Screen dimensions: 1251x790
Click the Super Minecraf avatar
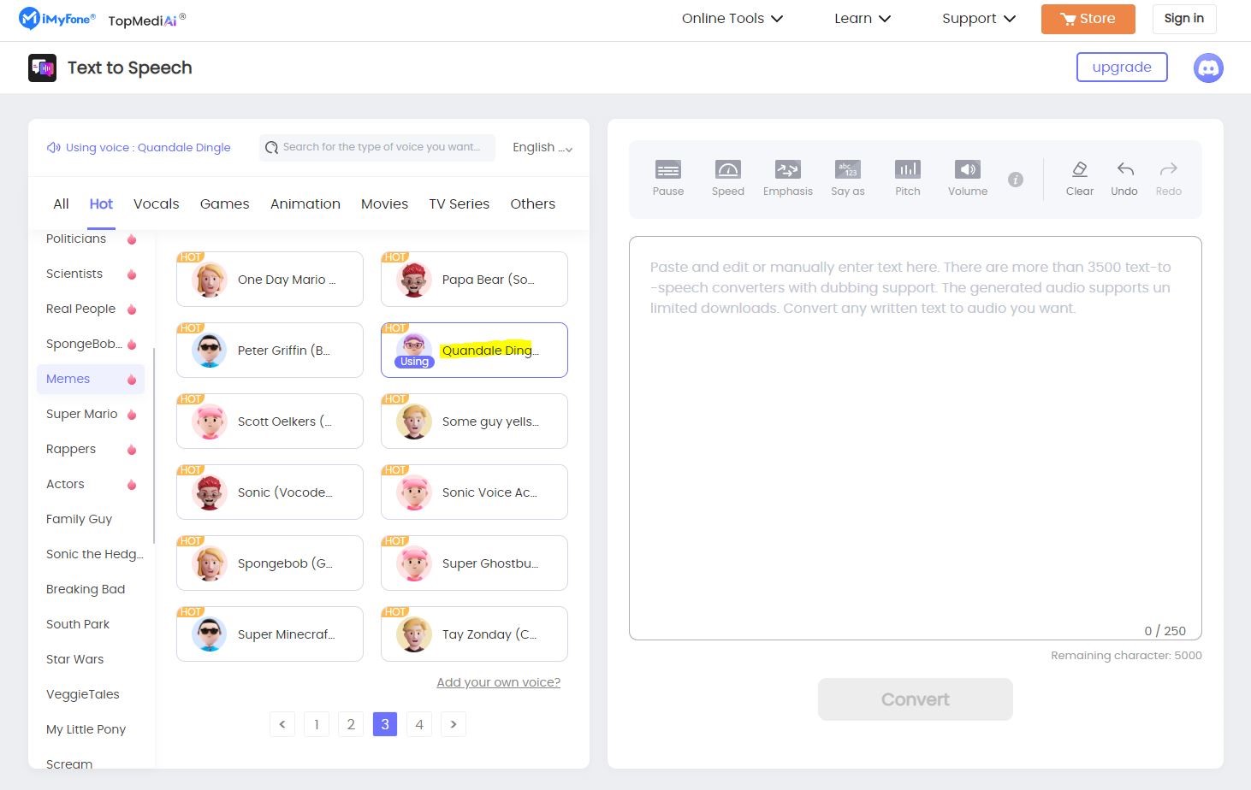pyautogui.click(x=209, y=634)
